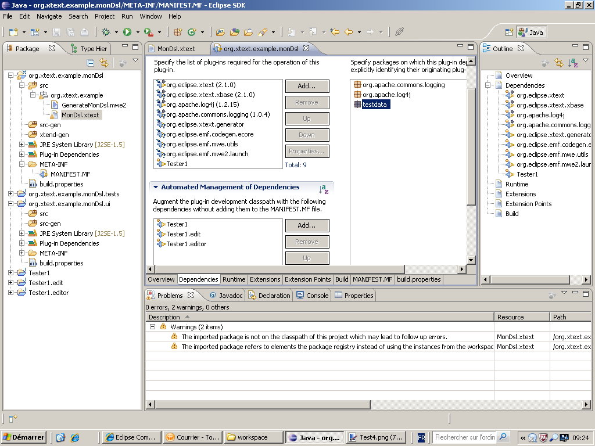Click the Démarrer start button
The height and width of the screenshot is (446, 595).
(x=23, y=437)
